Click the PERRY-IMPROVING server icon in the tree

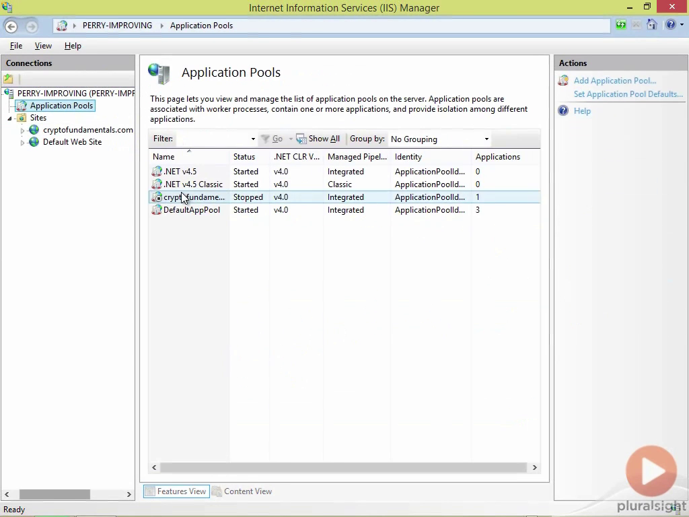coord(9,93)
